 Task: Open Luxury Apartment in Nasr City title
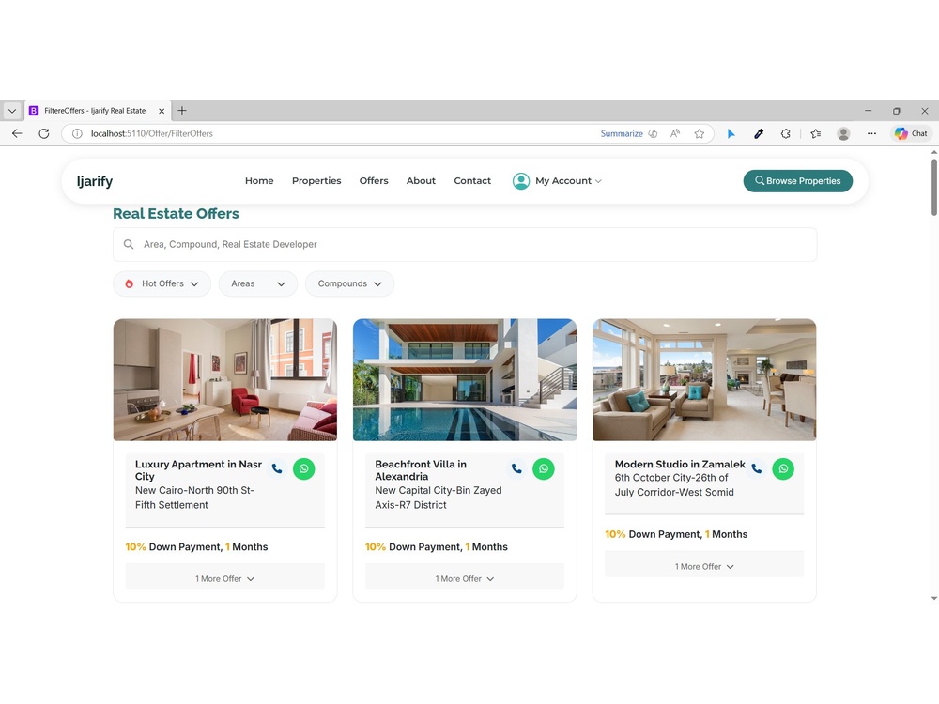point(198,470)
